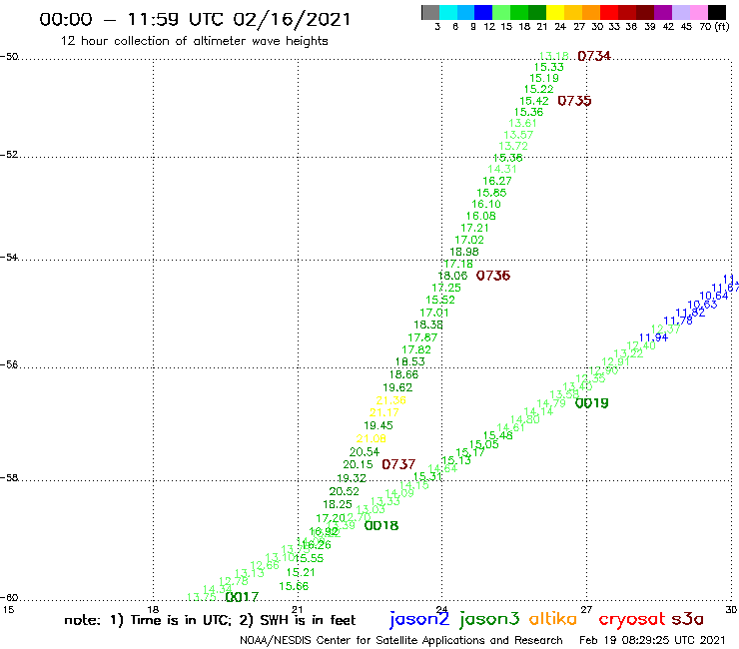The image size is (739, 649).
Task: Click the 15.48 value on lower track
Action: [x=497, y=435]
